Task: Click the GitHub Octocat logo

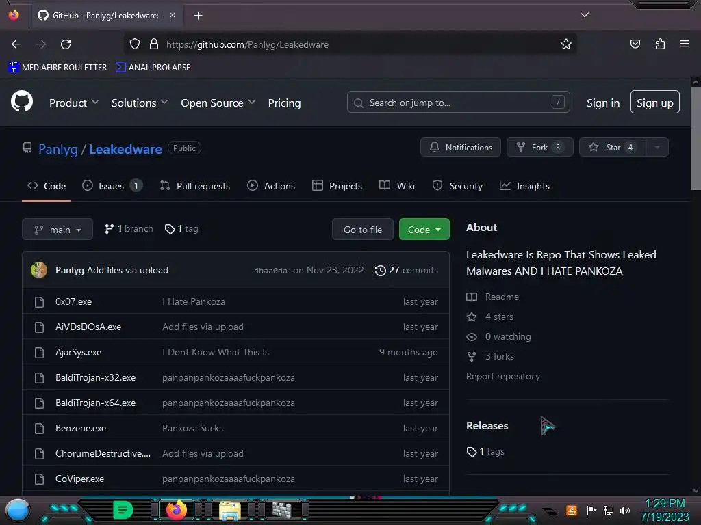Action: [22, 101]
